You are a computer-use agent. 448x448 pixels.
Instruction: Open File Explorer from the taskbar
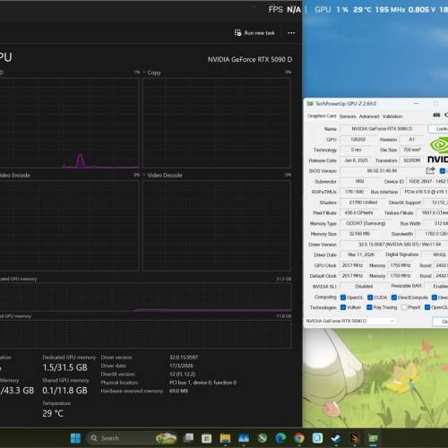(x=225, y=438)
